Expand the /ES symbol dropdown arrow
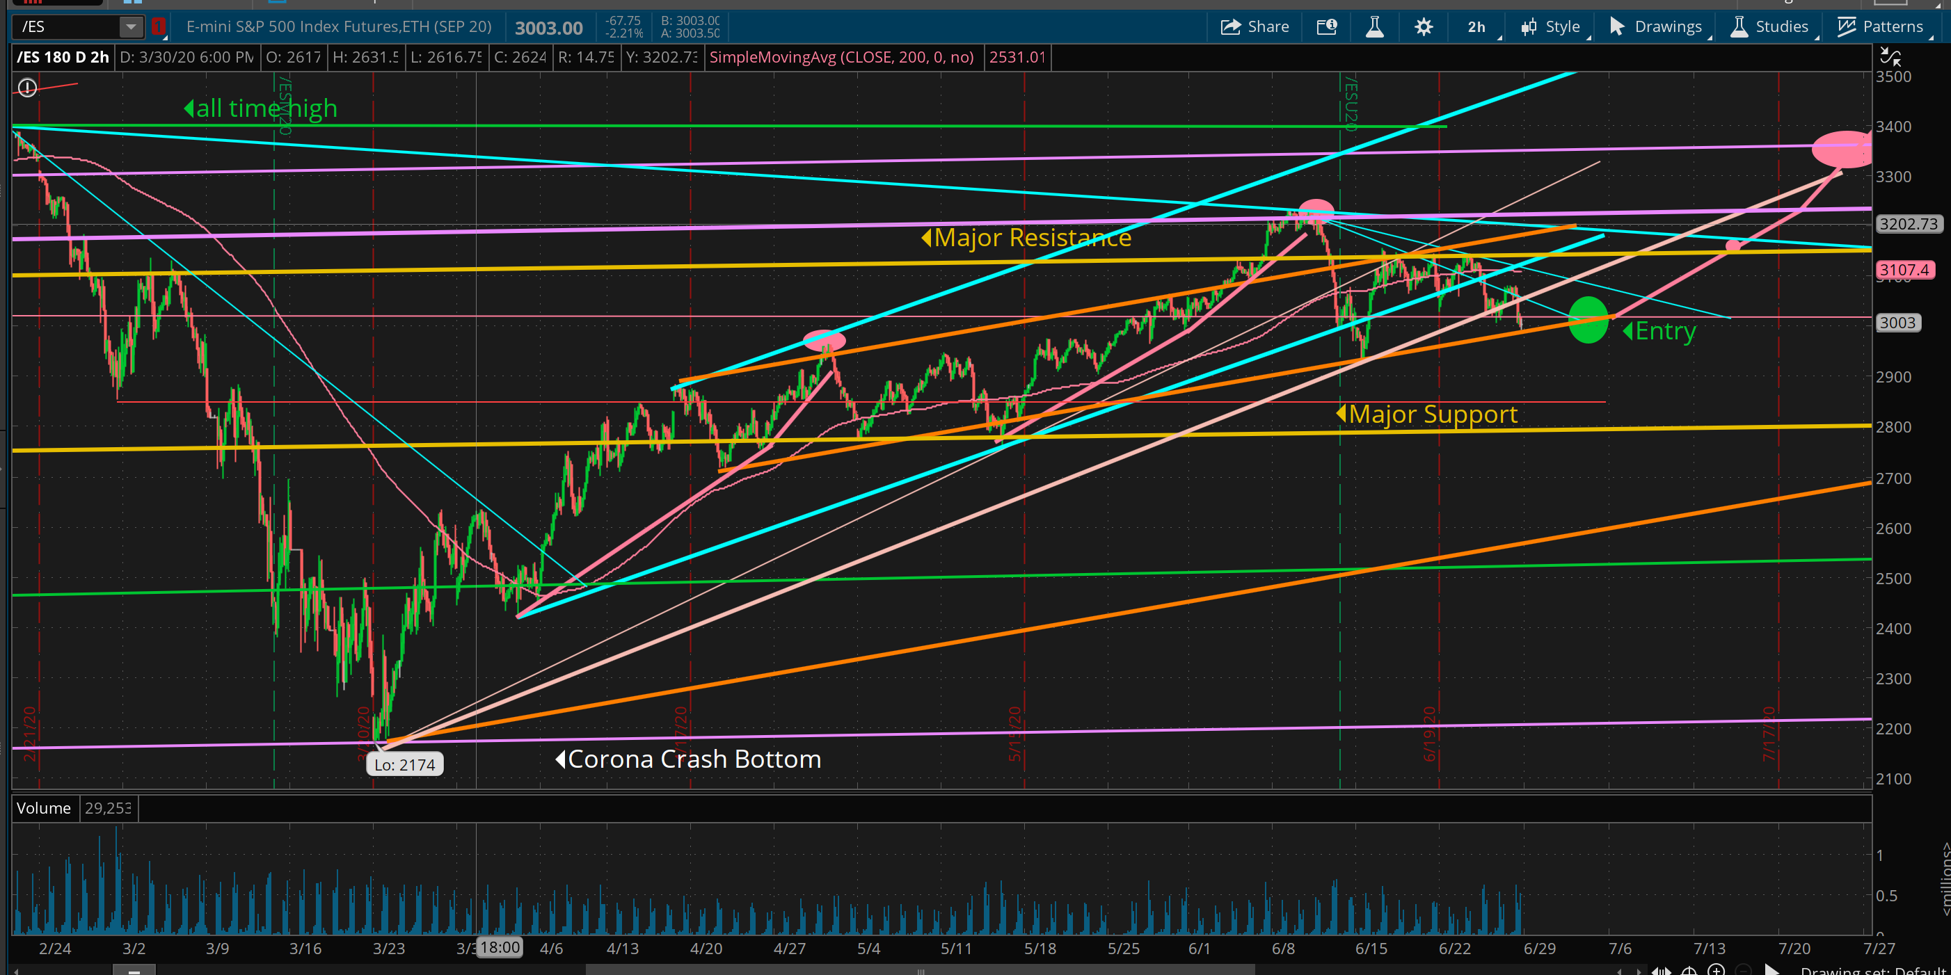This screenshot has height=975, width=1951. [130, 27]
